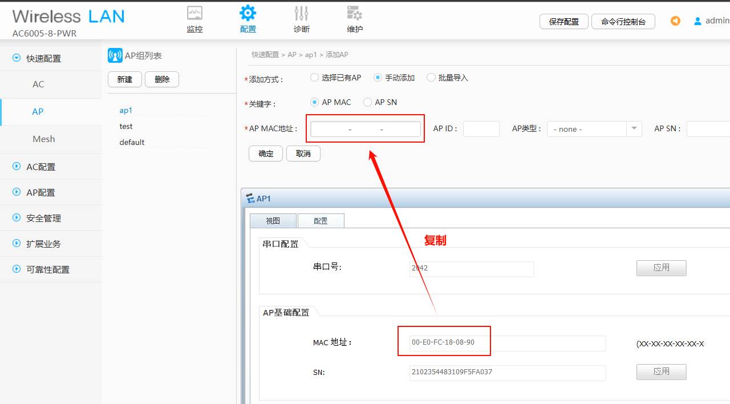This screenshot has width=730, height=404.
Task: Click the AP SN input field
Action: tap(708, 129)
